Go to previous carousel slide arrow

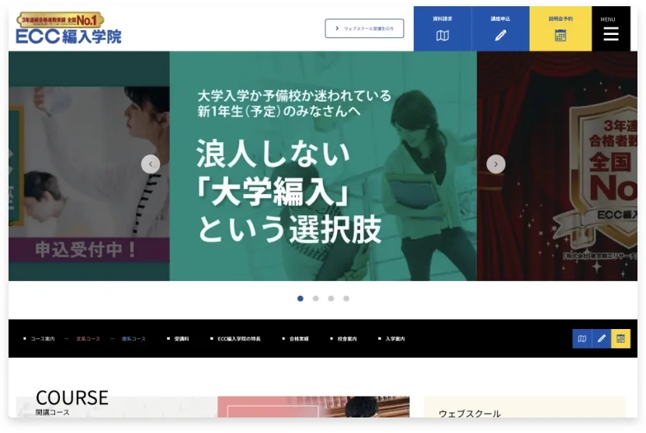point(151,164)
